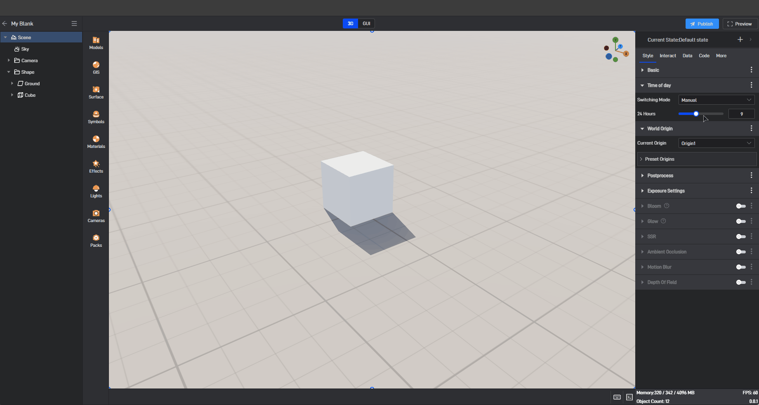The image size is (759, 405).
Task: Switch to the Code tab
Action: [x=704, y=56]
